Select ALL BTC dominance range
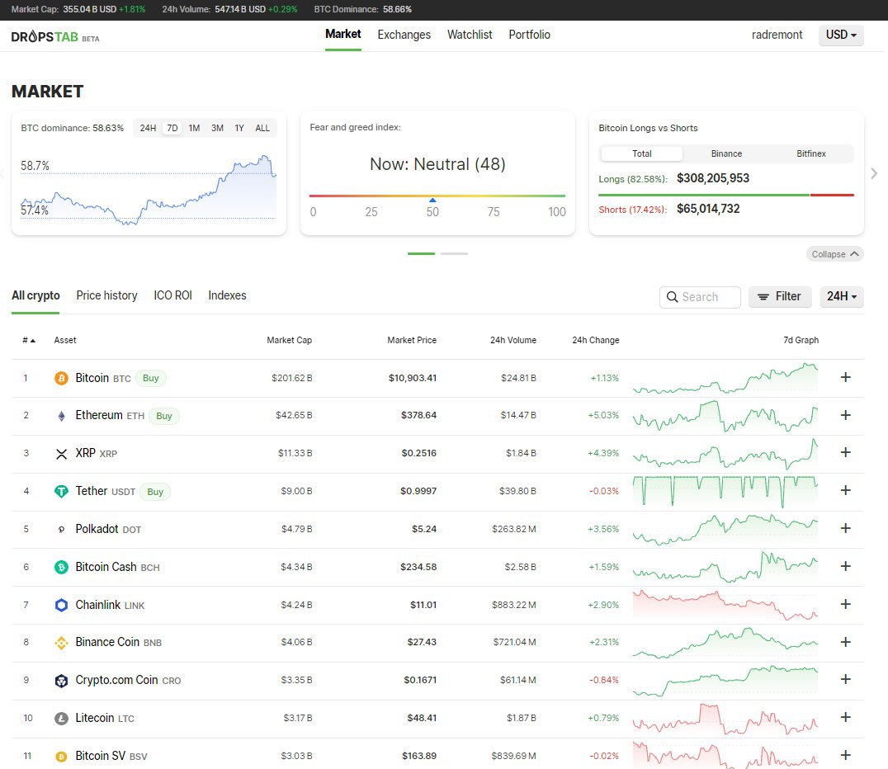The image size is (888, 769). click(262, 128)
